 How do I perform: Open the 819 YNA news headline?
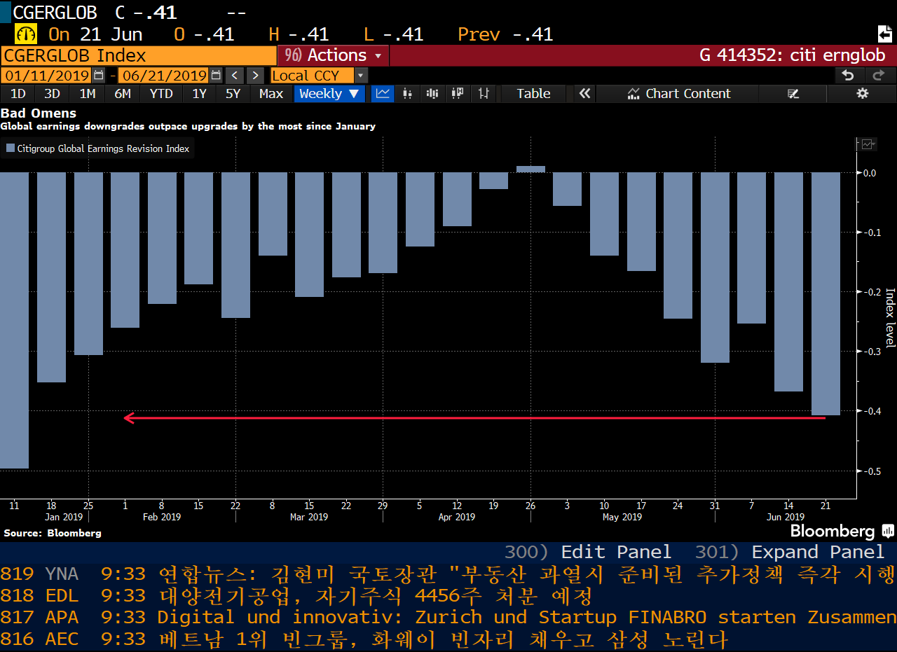[x=448, y=574]
